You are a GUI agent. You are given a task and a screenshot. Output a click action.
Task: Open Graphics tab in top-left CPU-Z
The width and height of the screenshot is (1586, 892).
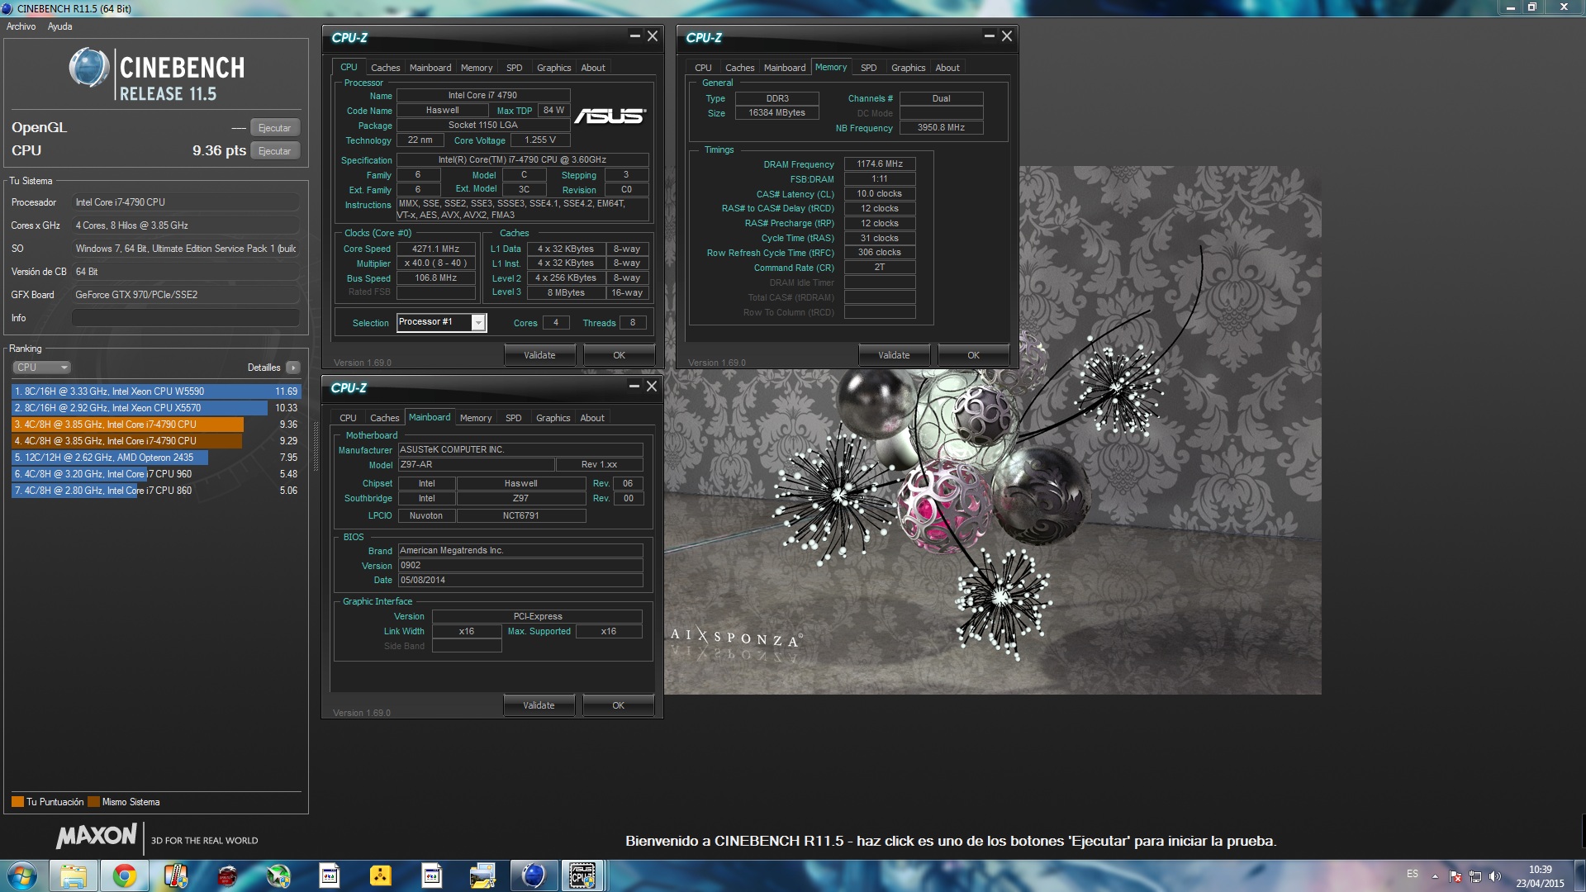tap(553, 68)
